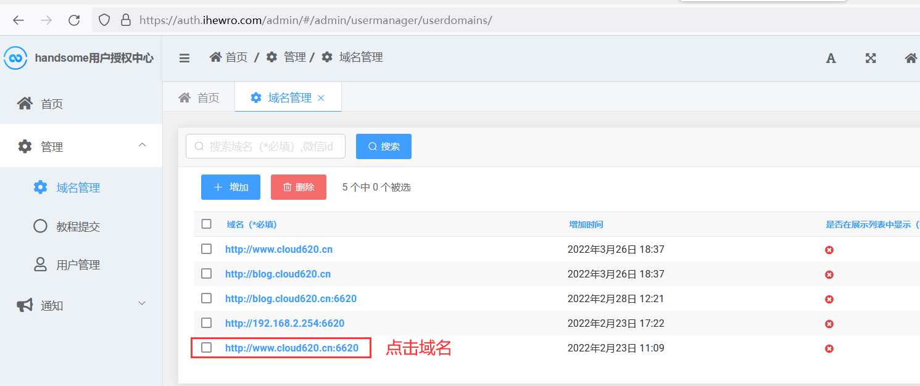Click the blue 搜索 button
920x386 pixels.
pyautogui.click(x=384, y=146)
